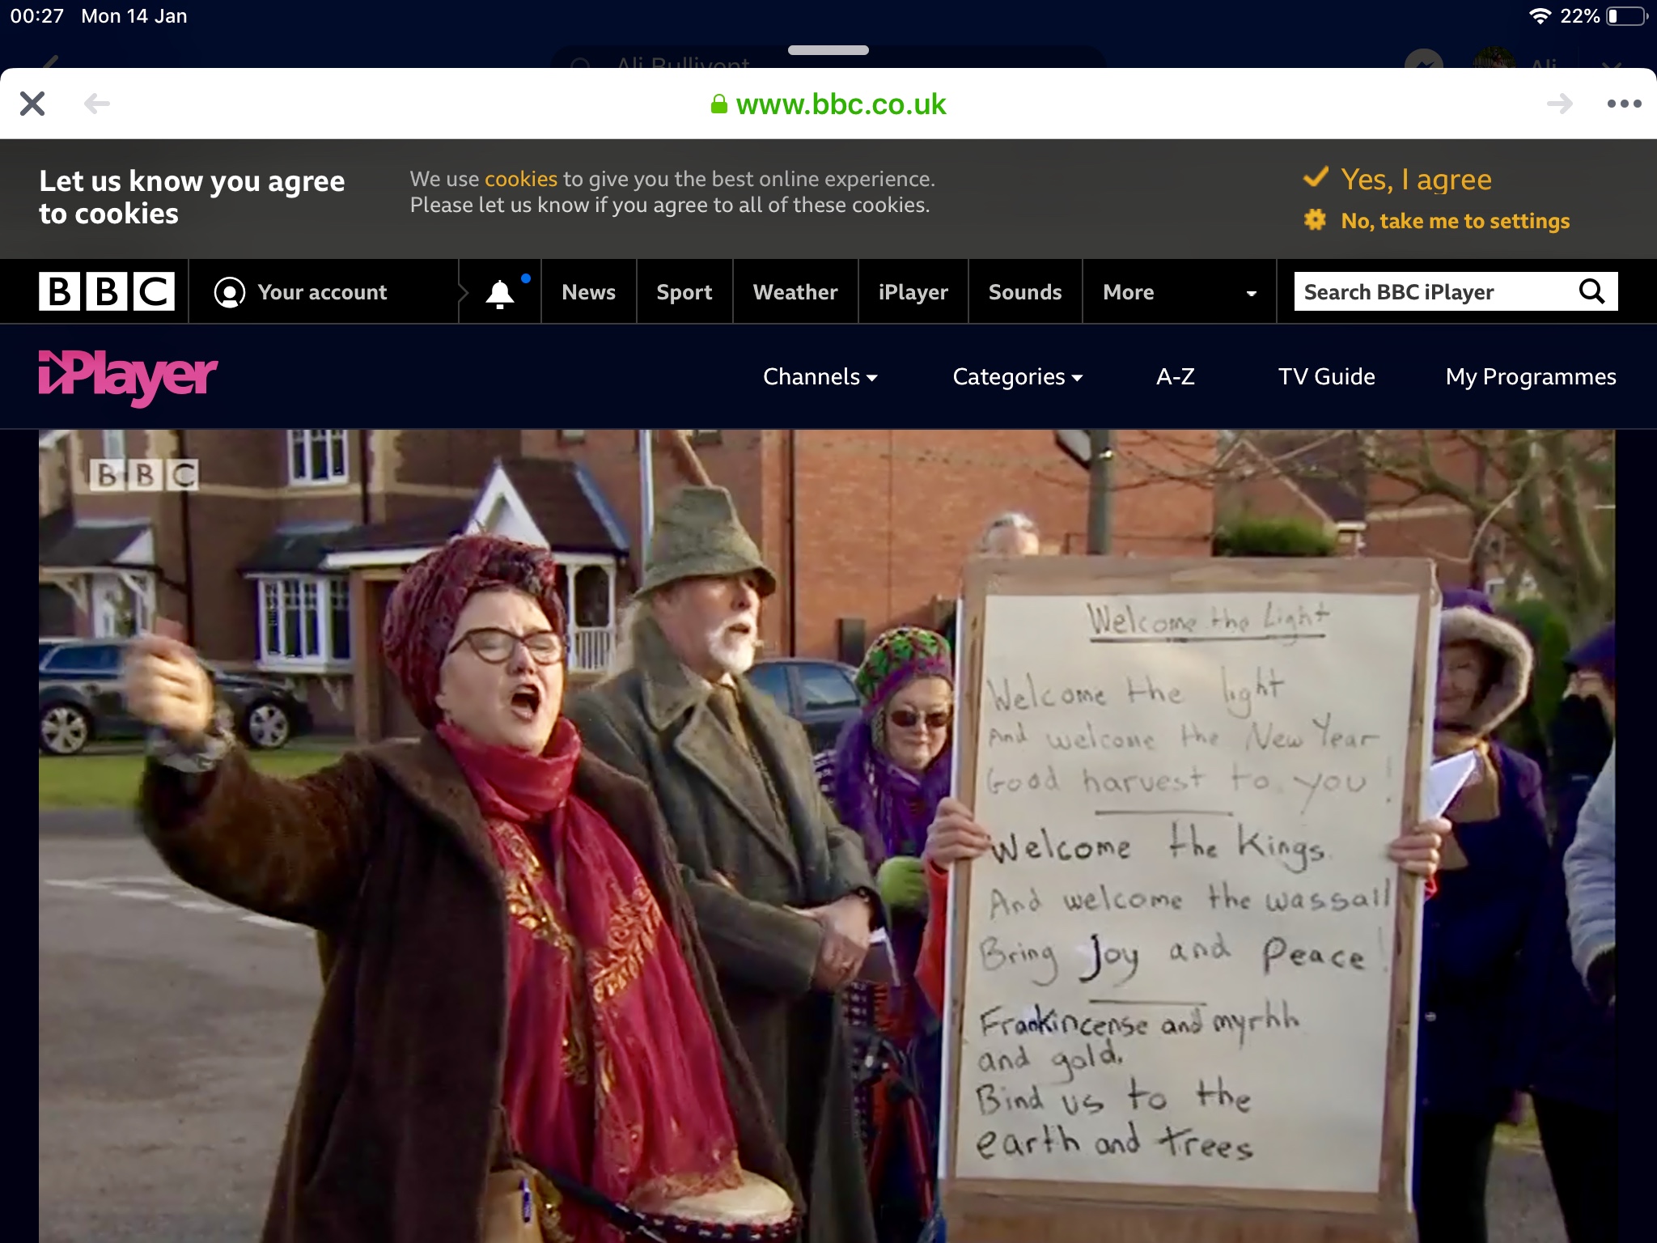This screenshot has height=1243, width=1657.
Task: Tap the Wi-Fi status icon
Action: [x=1540, y=16]
